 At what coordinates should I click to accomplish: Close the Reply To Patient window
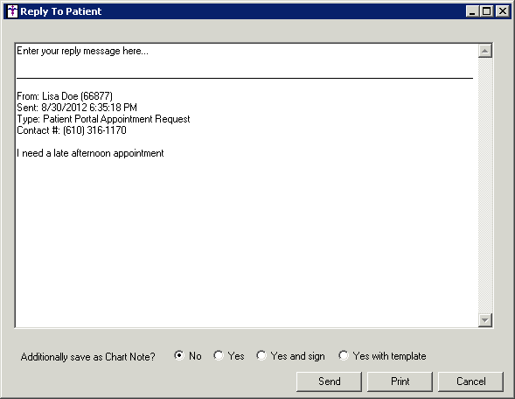503,11
